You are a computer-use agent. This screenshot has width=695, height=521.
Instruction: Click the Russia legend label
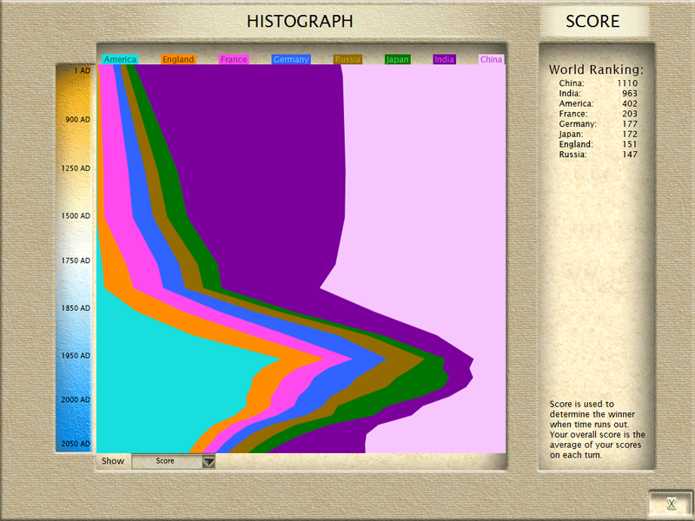point(347,59)
